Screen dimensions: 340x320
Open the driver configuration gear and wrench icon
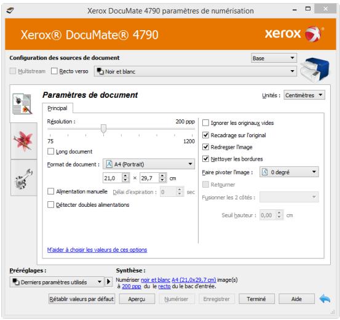coord(23,178)
